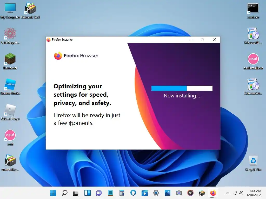The image size is (266, 199).
Task: Select the DataWagon desktop shortcut
Action: point(10,36)
